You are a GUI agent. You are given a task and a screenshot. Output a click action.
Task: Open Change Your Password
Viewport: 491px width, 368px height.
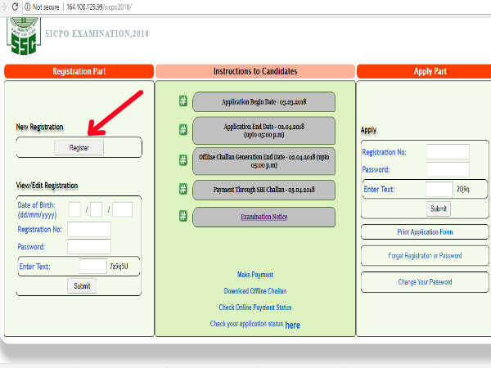425,282
